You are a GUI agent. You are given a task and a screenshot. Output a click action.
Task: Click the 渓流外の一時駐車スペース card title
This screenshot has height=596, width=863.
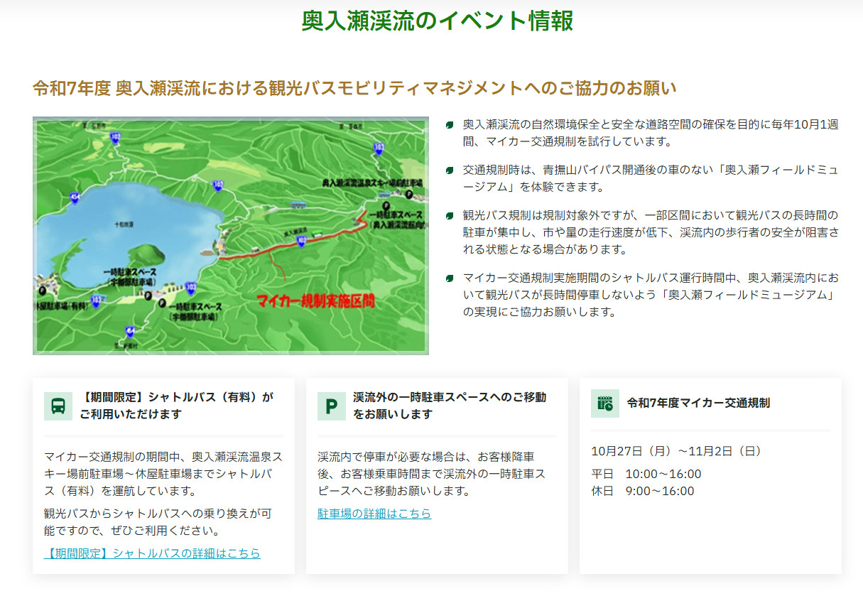(x=450, y=406)
